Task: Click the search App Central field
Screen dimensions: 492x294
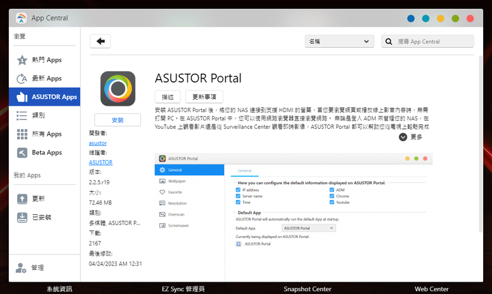Action: coord(427,42)
